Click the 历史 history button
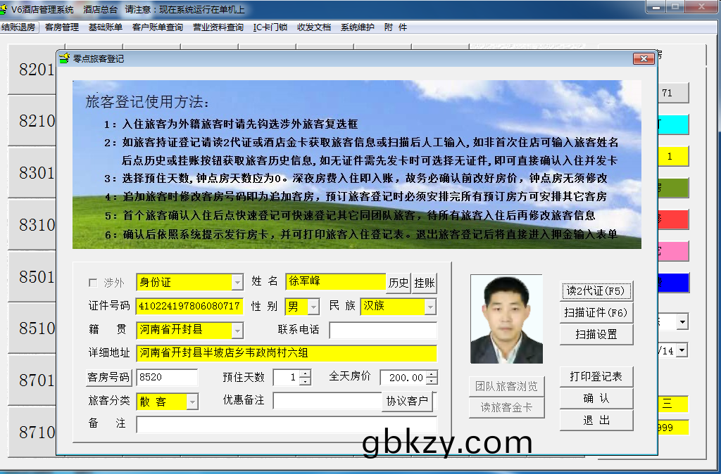 399,283
